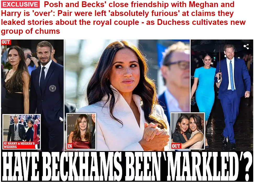Click the "AT HARRY & MEGHAN'S WEDDING" caption
Viewport: 254px width, 182px height.
(19, 145)
